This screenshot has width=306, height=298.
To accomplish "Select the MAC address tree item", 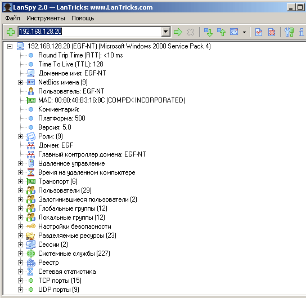I will 112,100.
